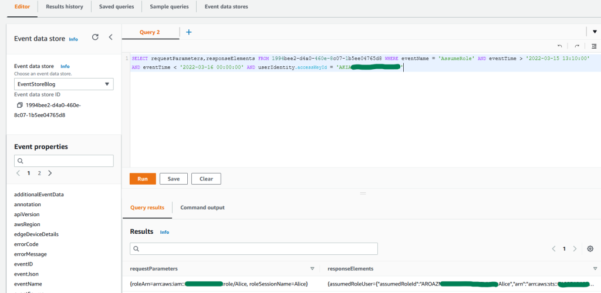This screenshot has height=293, width=601.
Task: Open the Results history tab
Action: tap(65, 7)
